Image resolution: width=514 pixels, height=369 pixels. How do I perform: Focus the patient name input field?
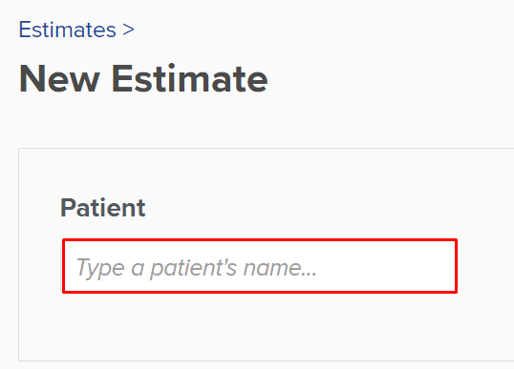(260, 266)
